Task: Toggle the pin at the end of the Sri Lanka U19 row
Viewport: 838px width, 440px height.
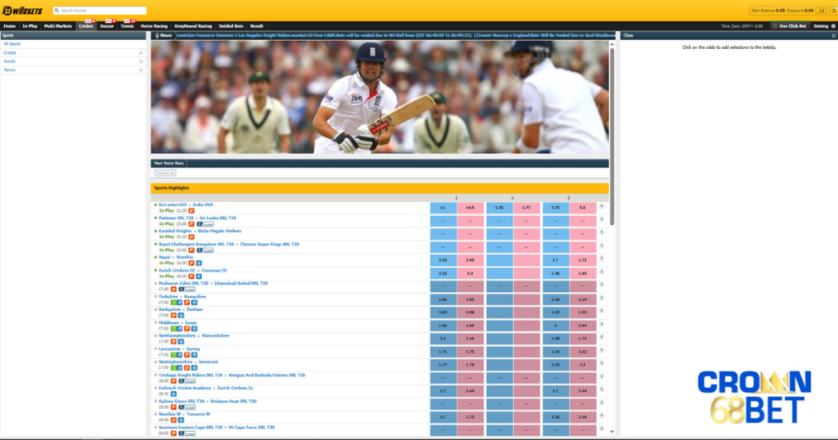Action: (x=601, y=206)
